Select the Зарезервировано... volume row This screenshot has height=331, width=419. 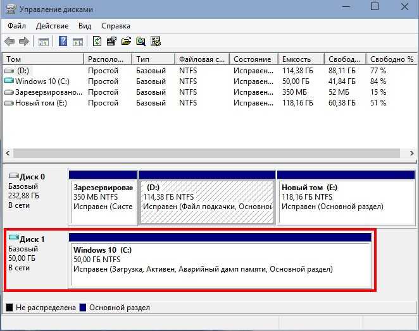point(209,92)
